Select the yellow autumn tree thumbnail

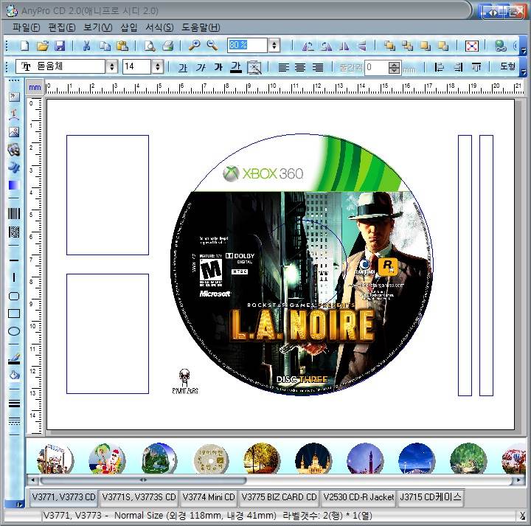pyautogui.click(x=261, y=459)
